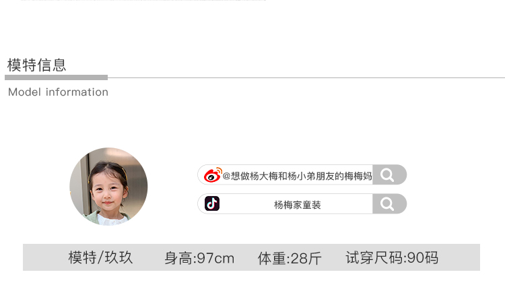Click the gray model stats banner

[251, 257]
